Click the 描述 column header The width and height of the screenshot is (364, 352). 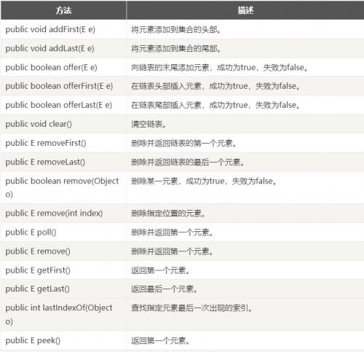click(x=245, y=10)
